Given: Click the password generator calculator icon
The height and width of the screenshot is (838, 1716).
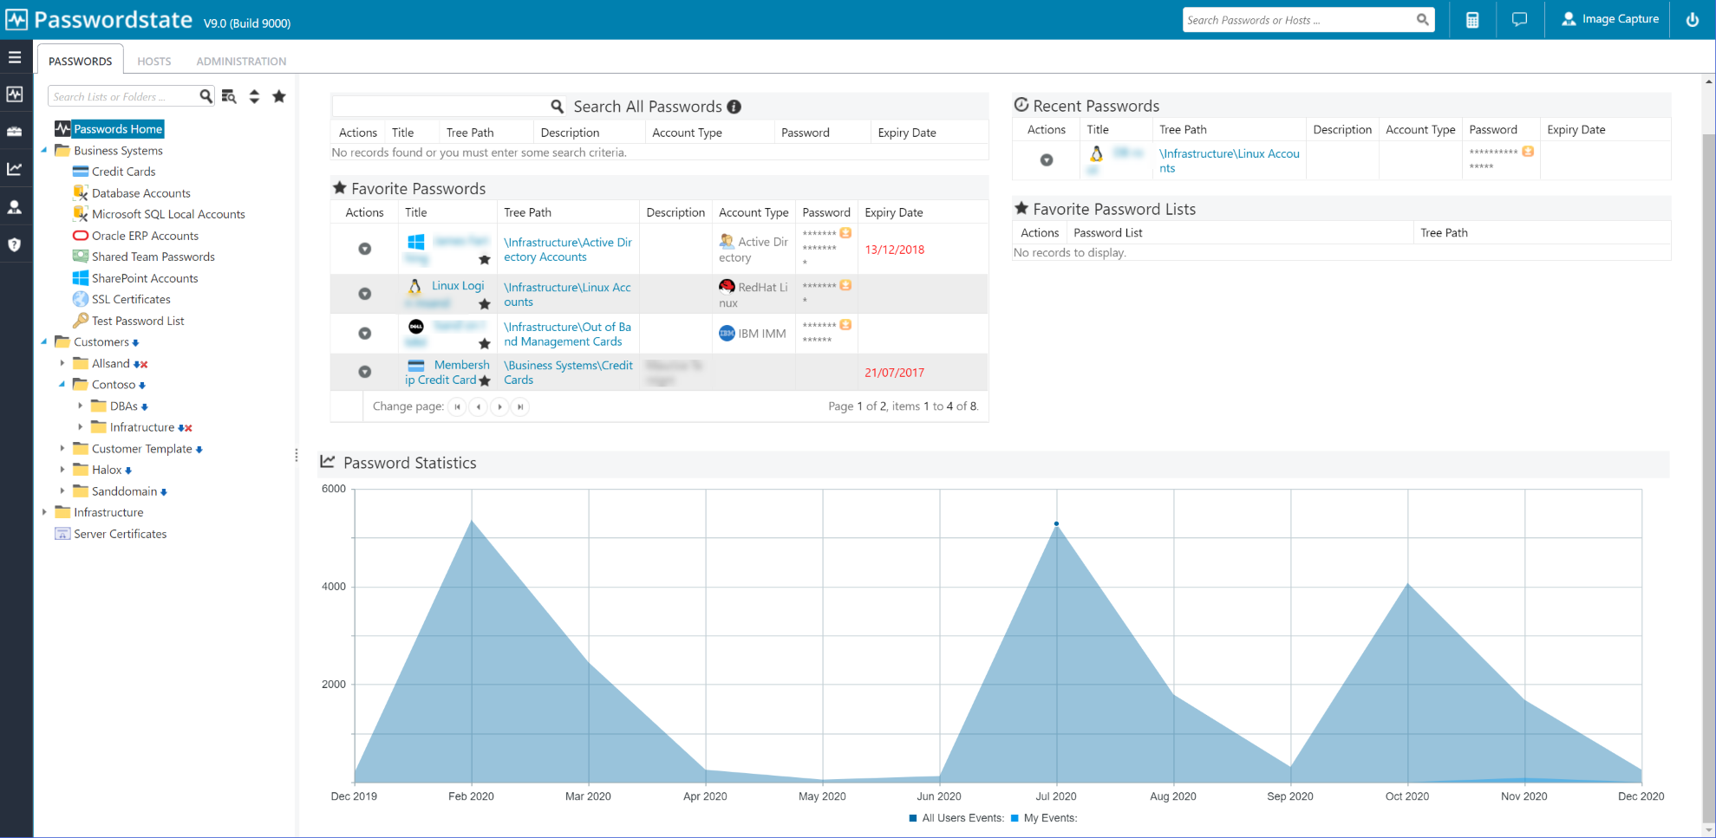Looking at the screenshot, I should [x=1472, y=20].
